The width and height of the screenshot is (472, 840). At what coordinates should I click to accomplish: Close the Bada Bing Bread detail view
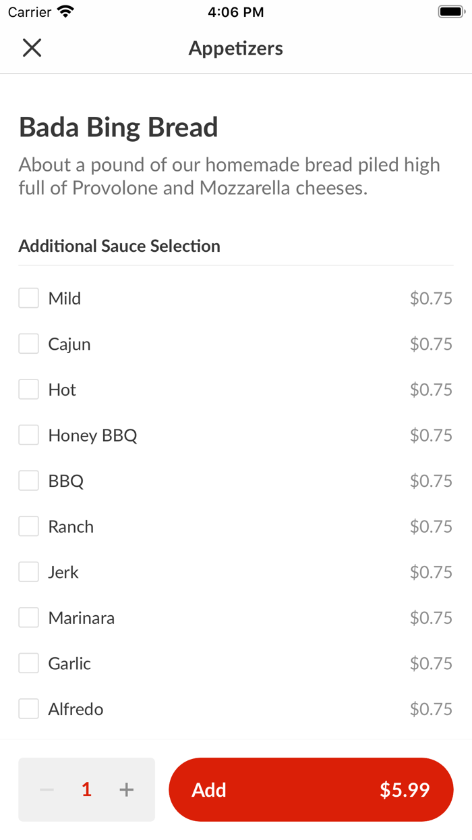point(32,47)
